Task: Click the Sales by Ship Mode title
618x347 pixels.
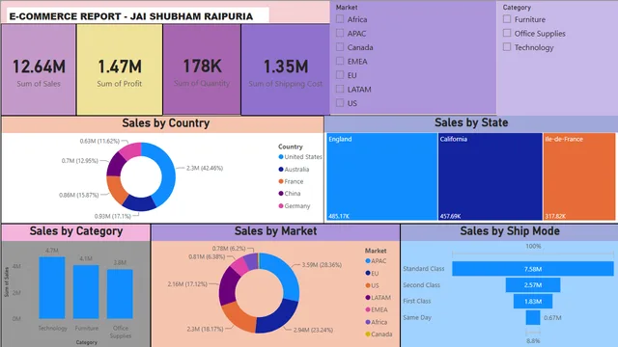Action: (510, 231)
